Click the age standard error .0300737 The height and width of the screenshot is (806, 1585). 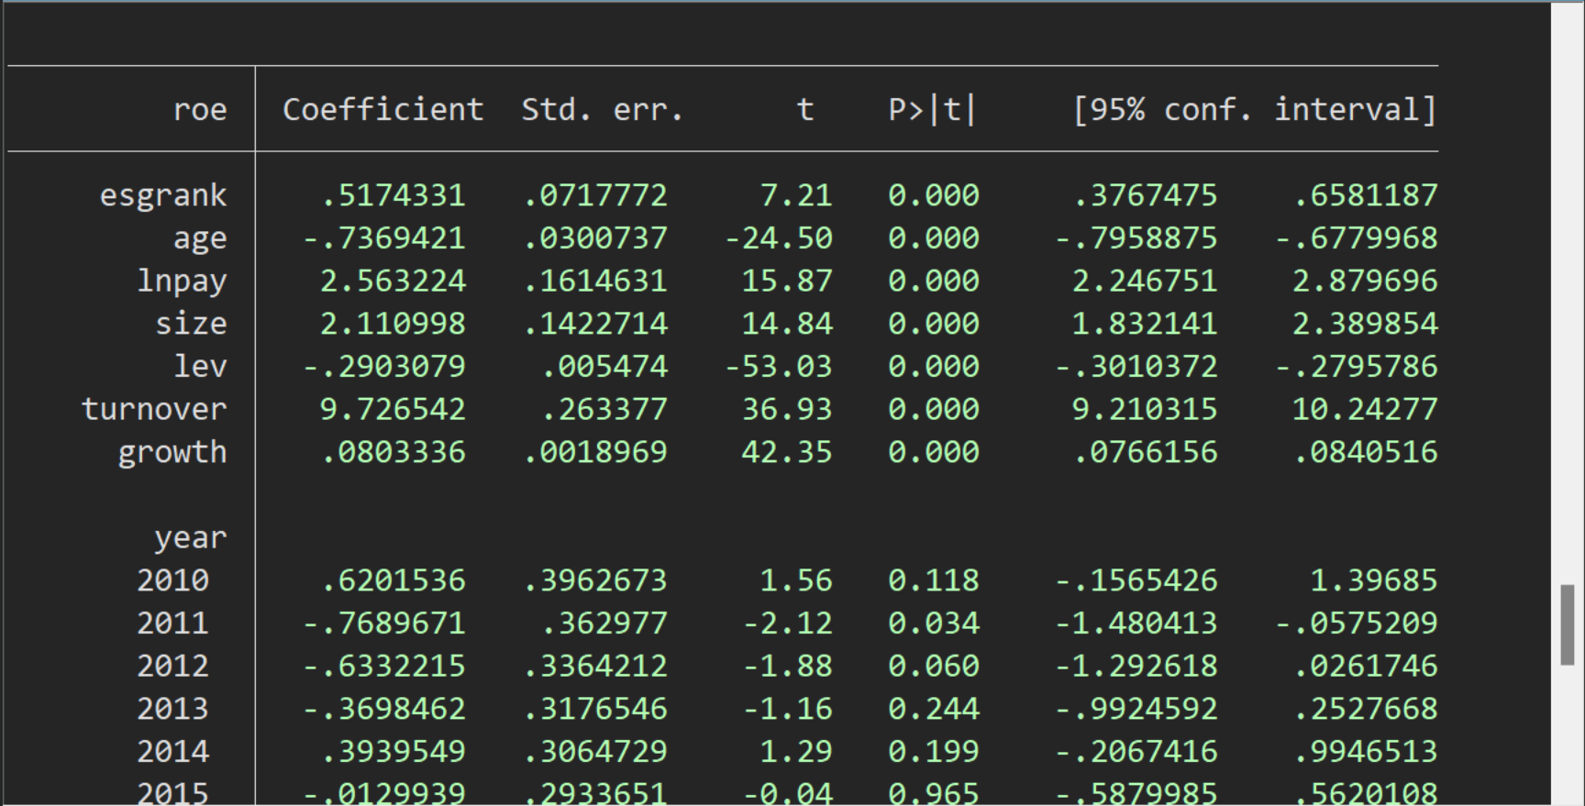pyautogui.click(x=594, y=238)
